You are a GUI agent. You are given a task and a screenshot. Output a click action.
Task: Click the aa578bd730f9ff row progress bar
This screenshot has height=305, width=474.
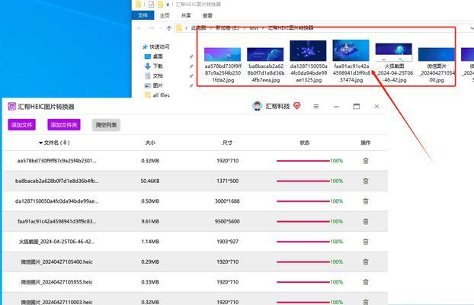click(303, 161)
